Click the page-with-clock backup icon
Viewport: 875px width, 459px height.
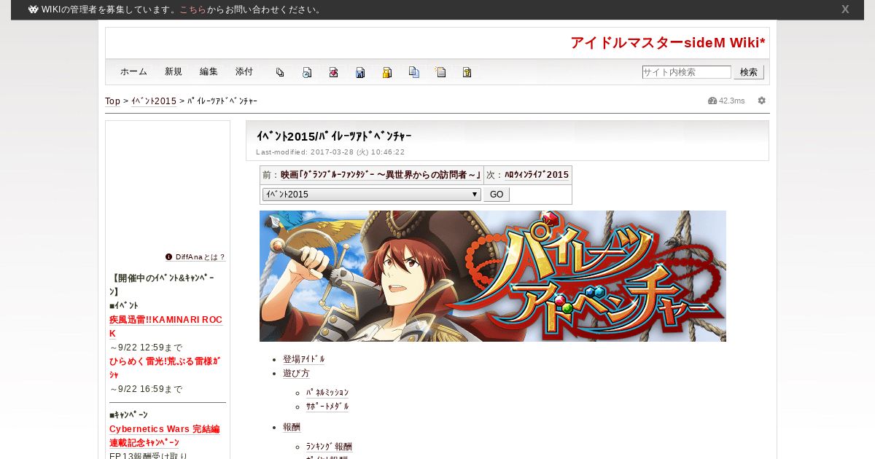(307, 72)
